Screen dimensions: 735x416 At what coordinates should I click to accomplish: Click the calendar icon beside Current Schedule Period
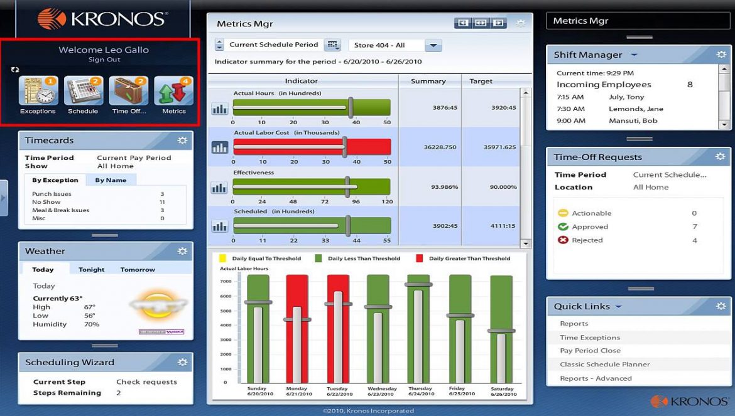(x=332, y=45)
